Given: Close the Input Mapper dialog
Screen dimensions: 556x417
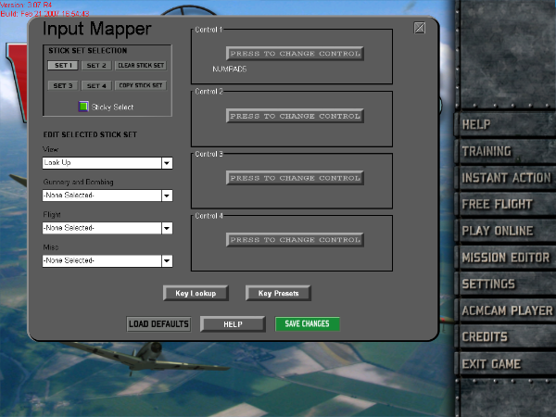Looking at the screenshot, I should point(419,28).
